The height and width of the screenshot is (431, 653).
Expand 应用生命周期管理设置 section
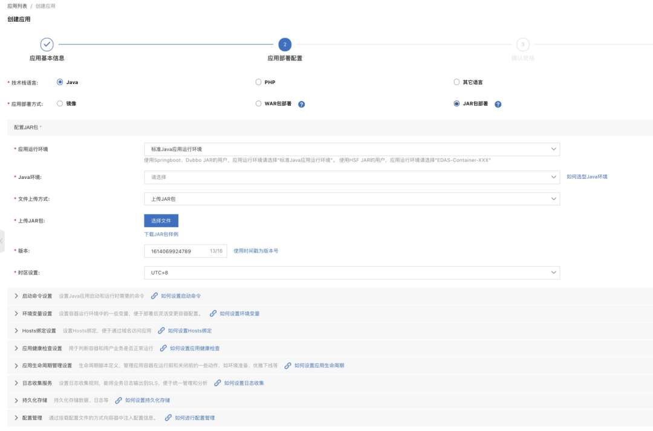[16, 366]
